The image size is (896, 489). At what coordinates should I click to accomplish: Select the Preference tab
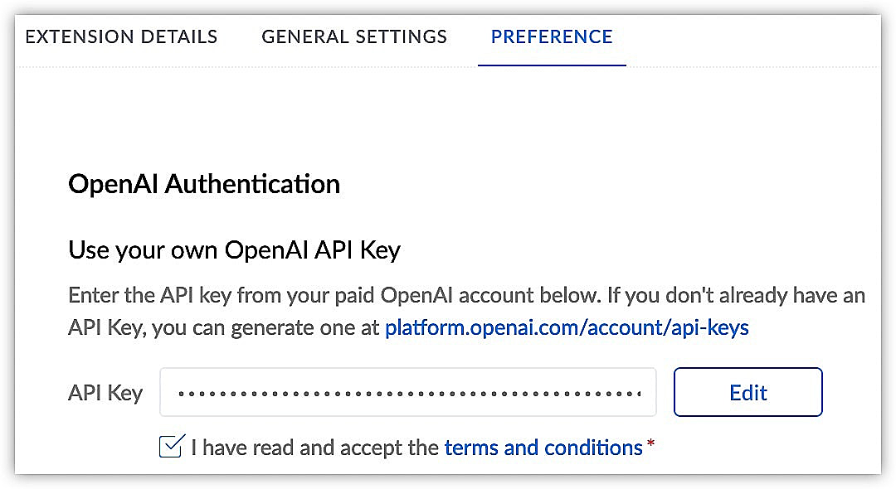pos(552,37)
